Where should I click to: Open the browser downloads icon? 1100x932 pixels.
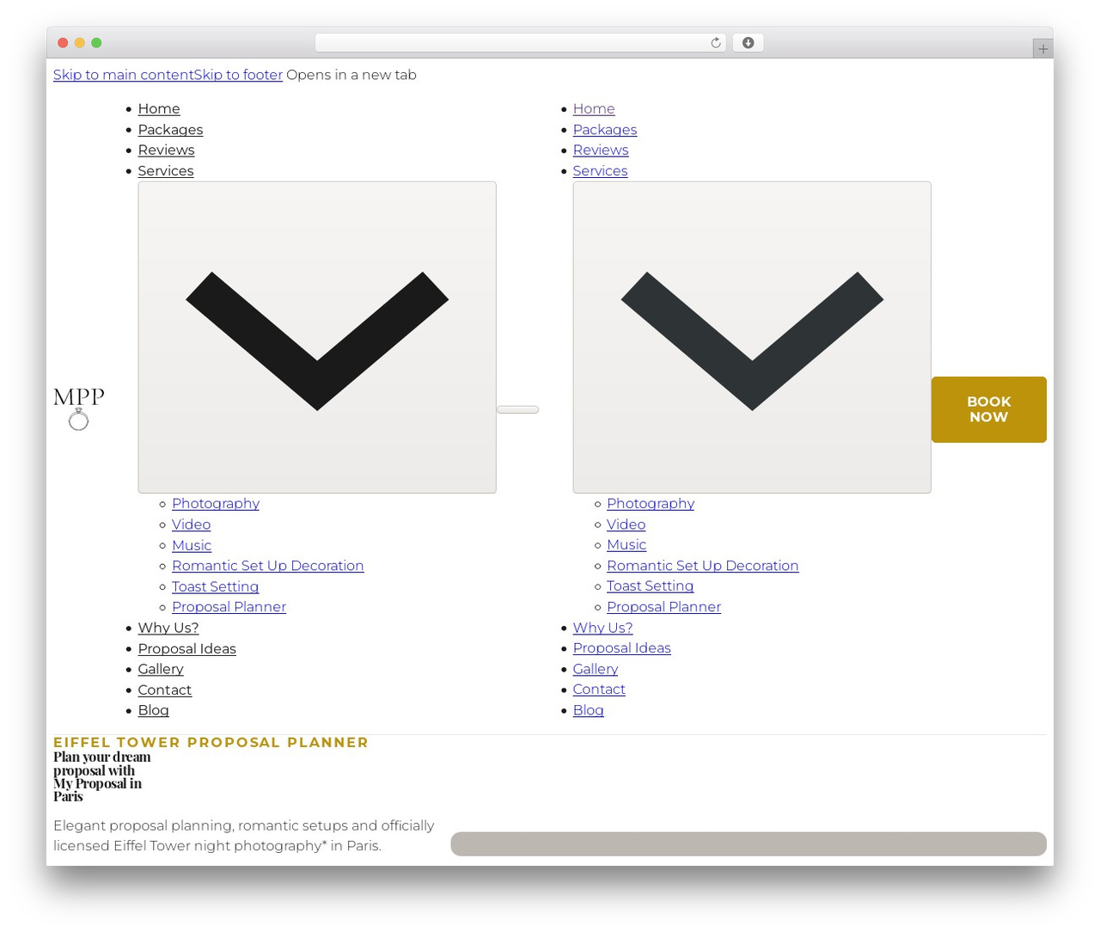click(748, 43)
